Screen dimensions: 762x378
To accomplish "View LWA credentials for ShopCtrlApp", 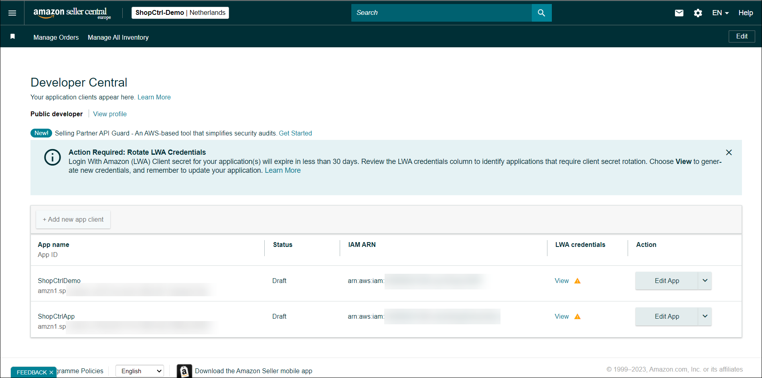I will click(561, 316).
